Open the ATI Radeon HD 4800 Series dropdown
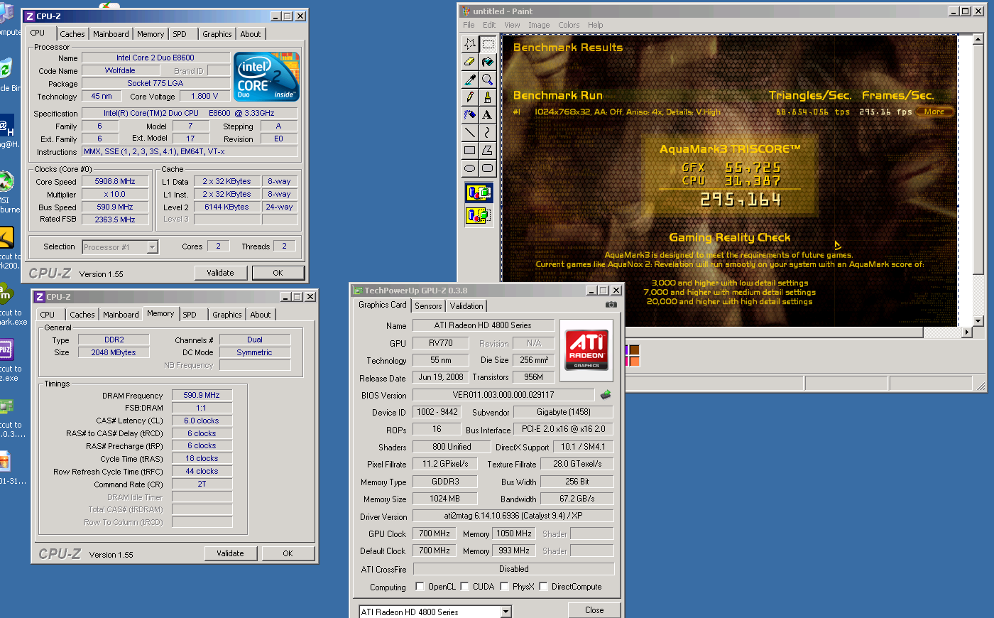Screen dimensions: 994x618 coord(506,612)
